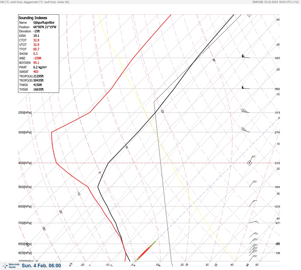Click the 313 height label on the right edge
Image resolution: width=301 pixels, height=270 pixels.
coord(277,112)
